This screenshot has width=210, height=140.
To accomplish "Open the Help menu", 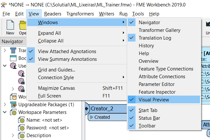I will tap(154, 14).
